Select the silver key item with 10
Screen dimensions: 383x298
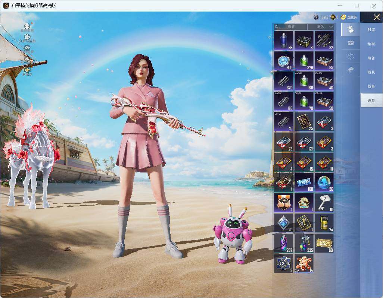324,203
